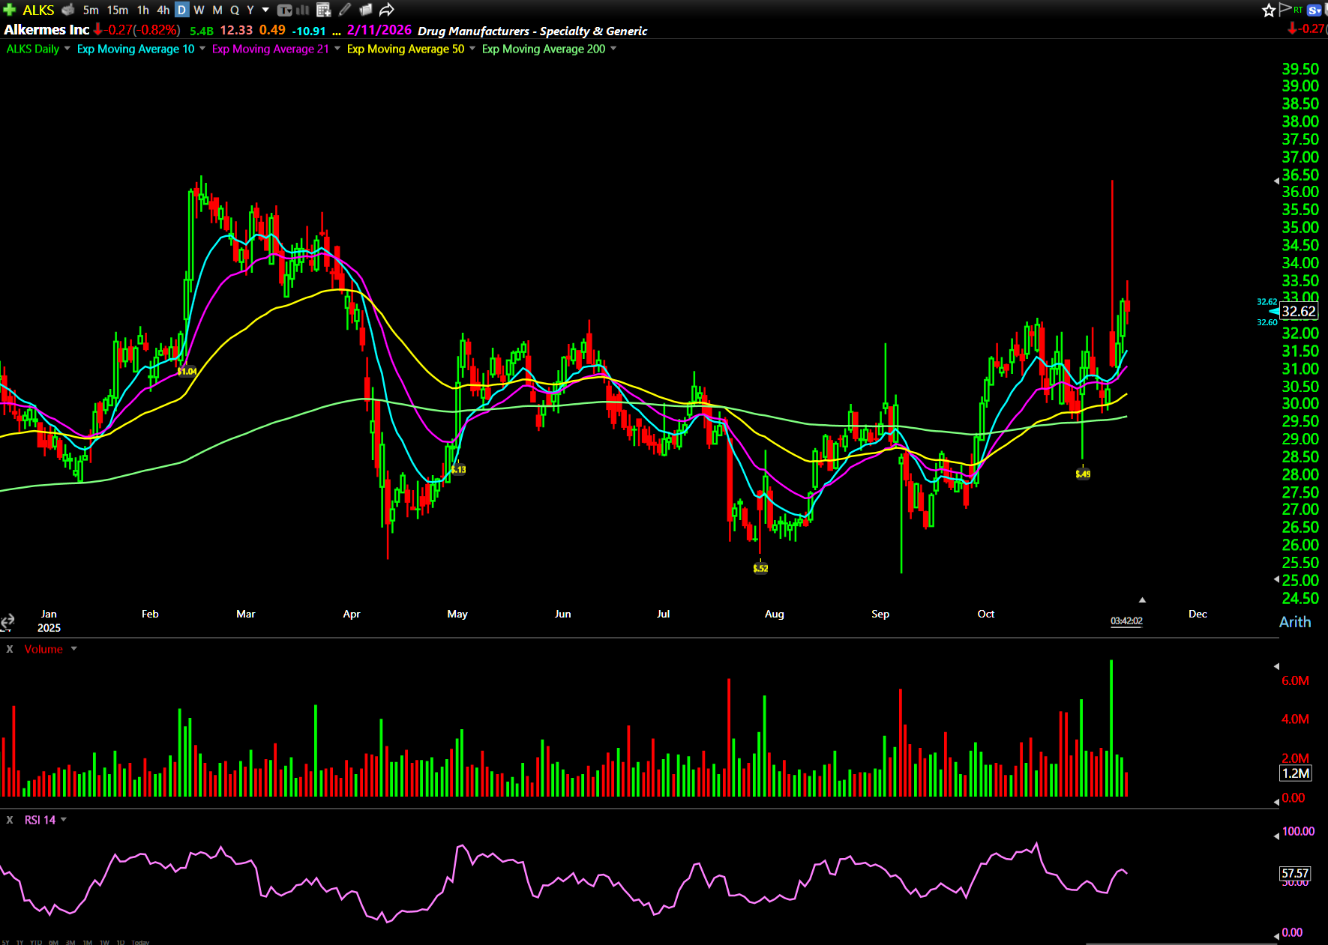Close the Volume indicator pane
Screen dimensions: 1328x945
[10, 649]
